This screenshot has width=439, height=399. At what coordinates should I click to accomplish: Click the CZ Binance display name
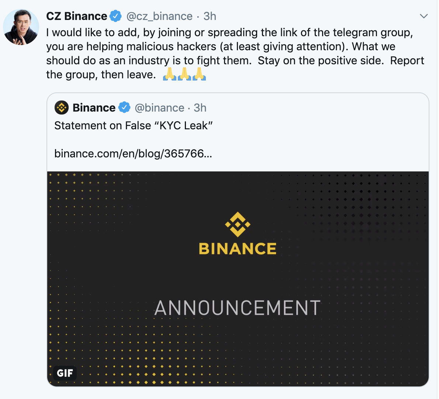click(76, 16)
